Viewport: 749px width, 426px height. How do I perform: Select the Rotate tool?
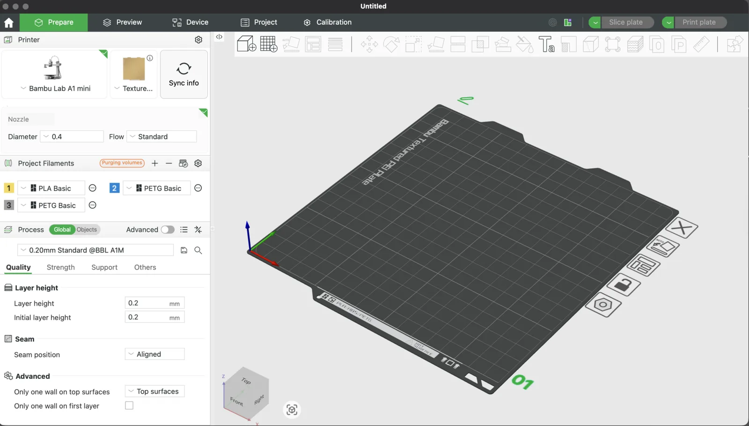(x=391, y=44)
